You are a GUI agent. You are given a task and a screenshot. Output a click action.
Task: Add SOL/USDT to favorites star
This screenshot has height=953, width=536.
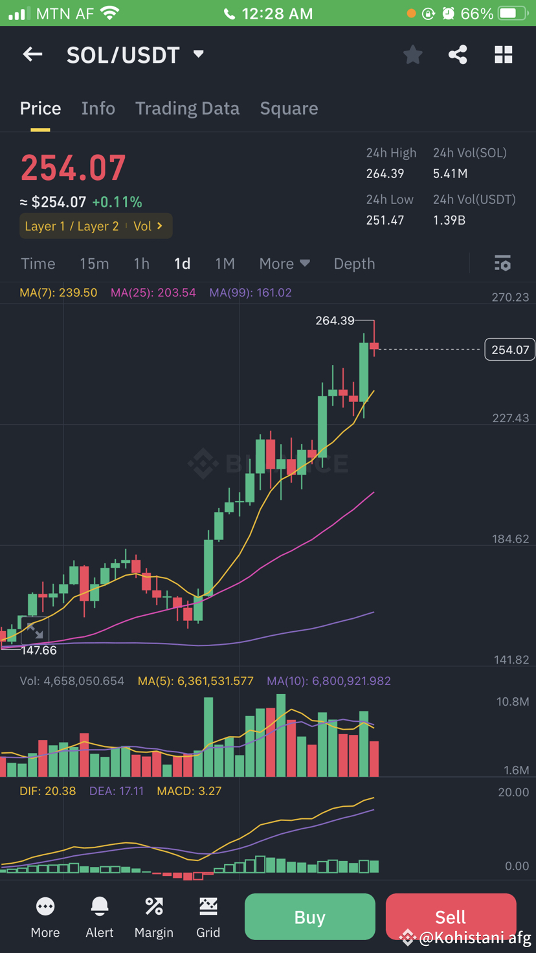coord(412,55)
